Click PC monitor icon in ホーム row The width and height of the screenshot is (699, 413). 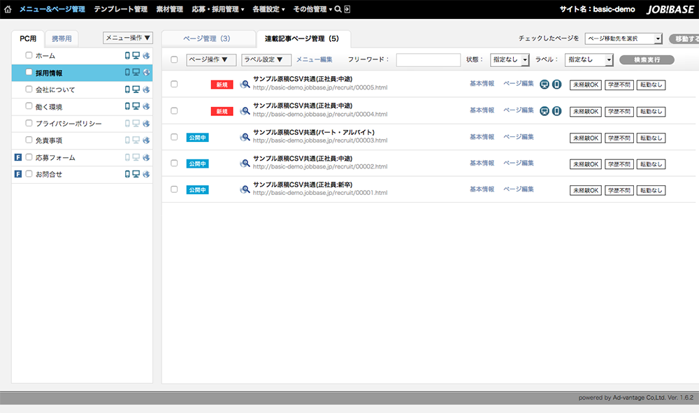point(136,56)
